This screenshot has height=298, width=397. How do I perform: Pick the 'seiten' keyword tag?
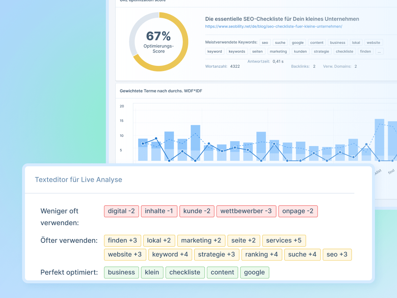pyautogui.click(x=257, y=52)
